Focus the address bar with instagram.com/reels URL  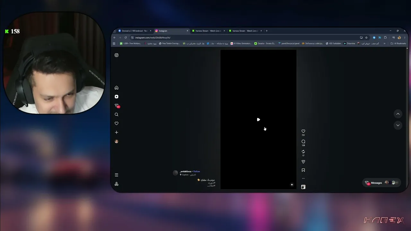pos(244,38)
